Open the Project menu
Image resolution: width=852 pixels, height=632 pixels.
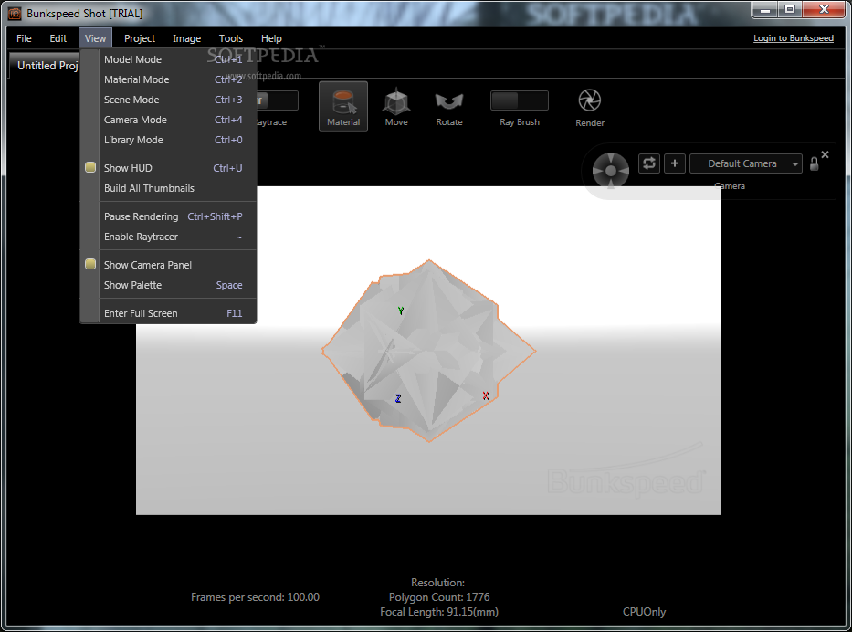(140, 38)
